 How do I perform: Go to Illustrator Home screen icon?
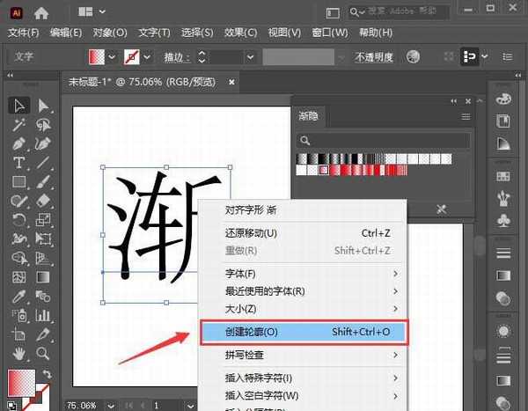(43, 11)
